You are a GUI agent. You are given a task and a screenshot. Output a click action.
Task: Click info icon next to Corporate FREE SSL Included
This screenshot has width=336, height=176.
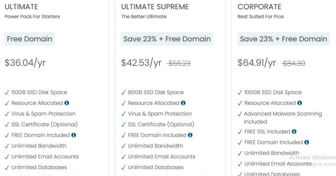pyautogui.click(x=294, y=131)
